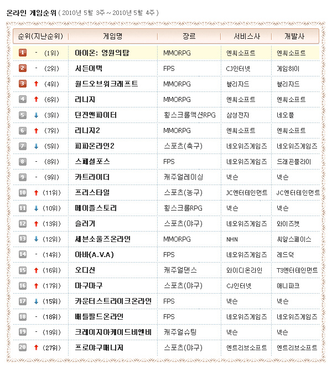This screenshot has height=369, width=332.
Task: Click the gray rank 10 badge
Action: click(x=23, y=192)
